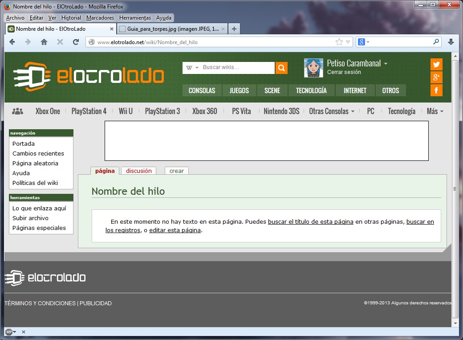Open the Historial menu
463x340 pixels.
tap(71, 18)
